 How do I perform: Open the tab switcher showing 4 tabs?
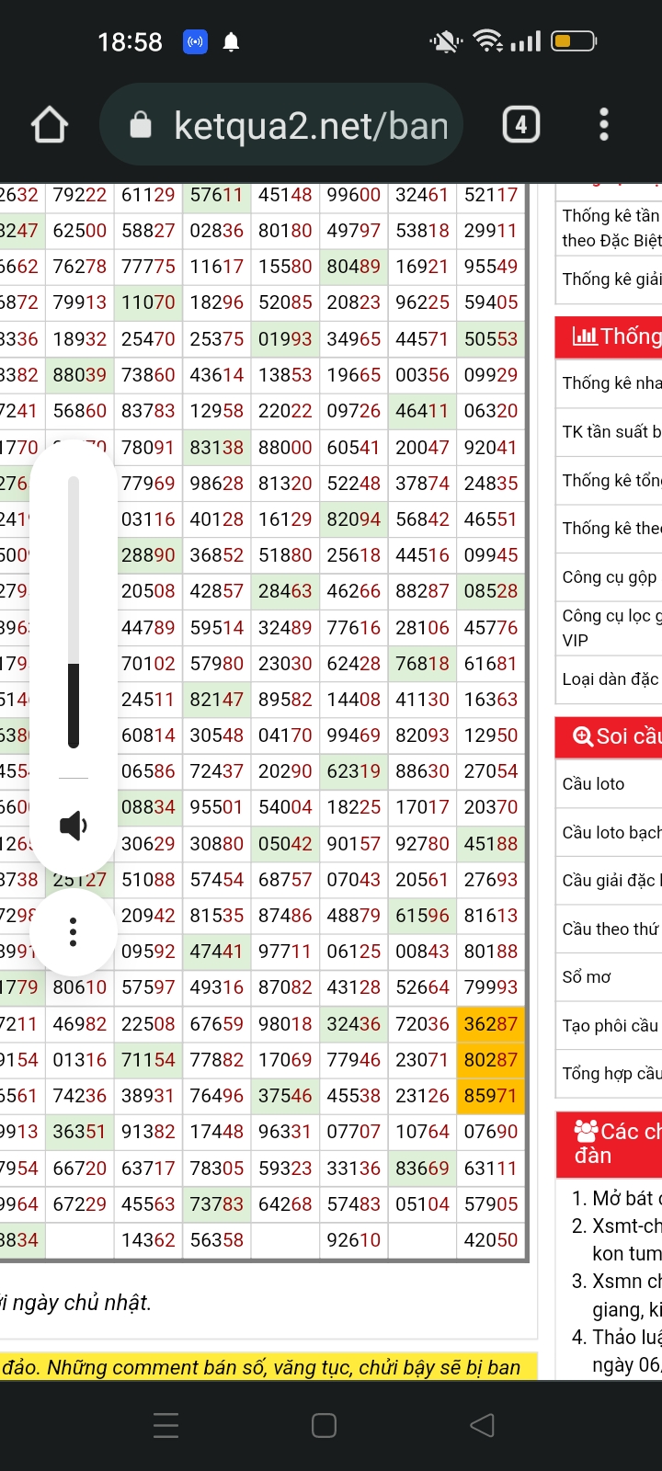click(x=520, y=125)
